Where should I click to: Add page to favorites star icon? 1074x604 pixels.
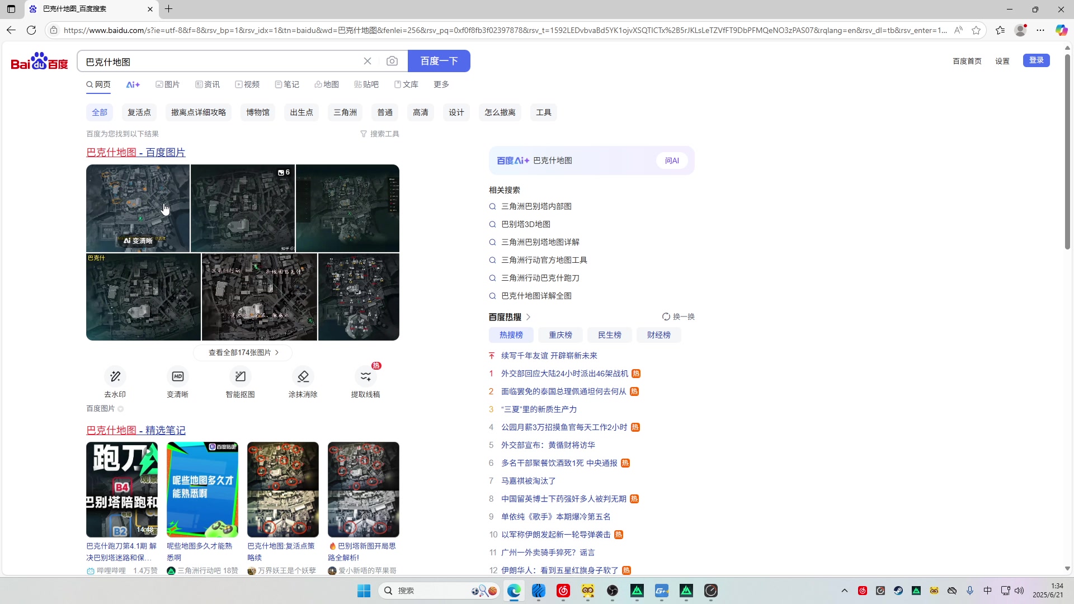click(976, 30)
